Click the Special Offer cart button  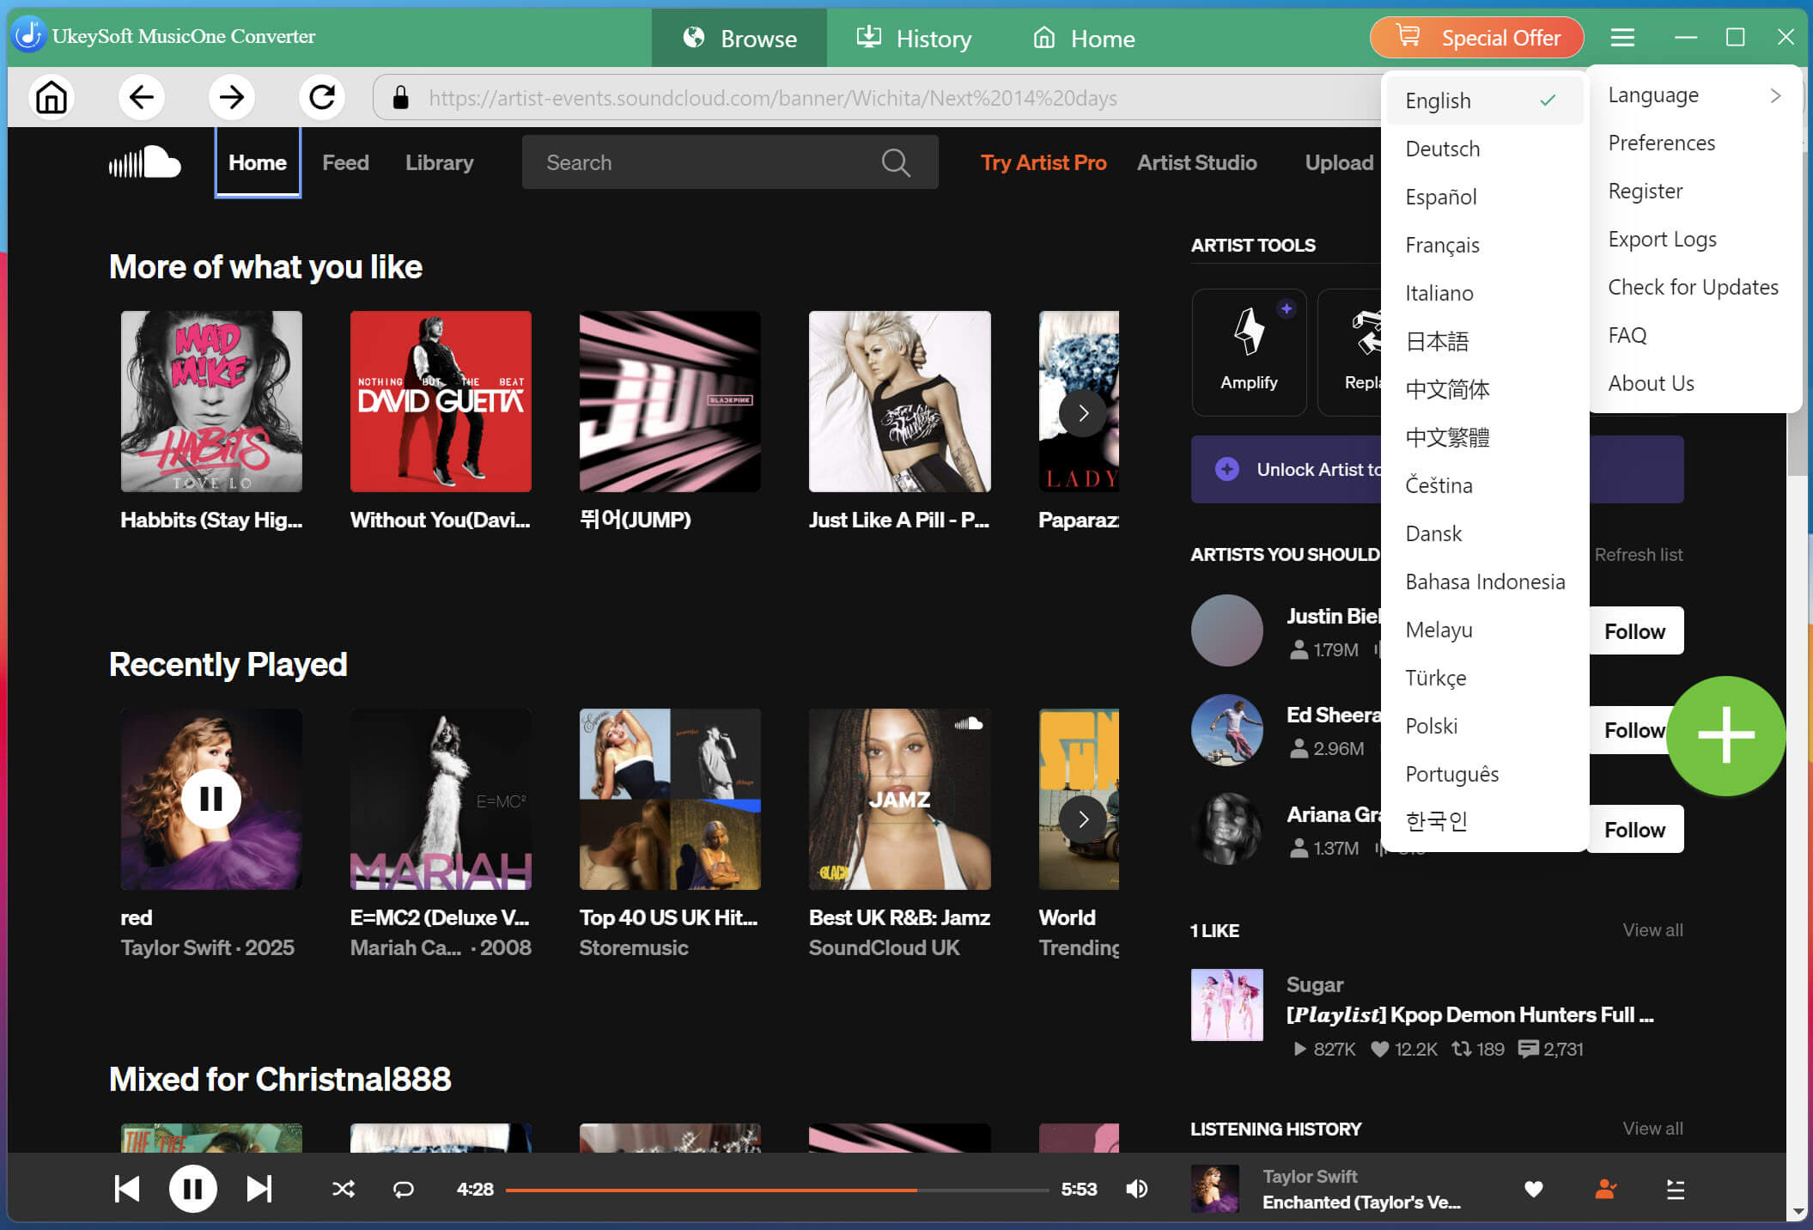point(1477,37)
